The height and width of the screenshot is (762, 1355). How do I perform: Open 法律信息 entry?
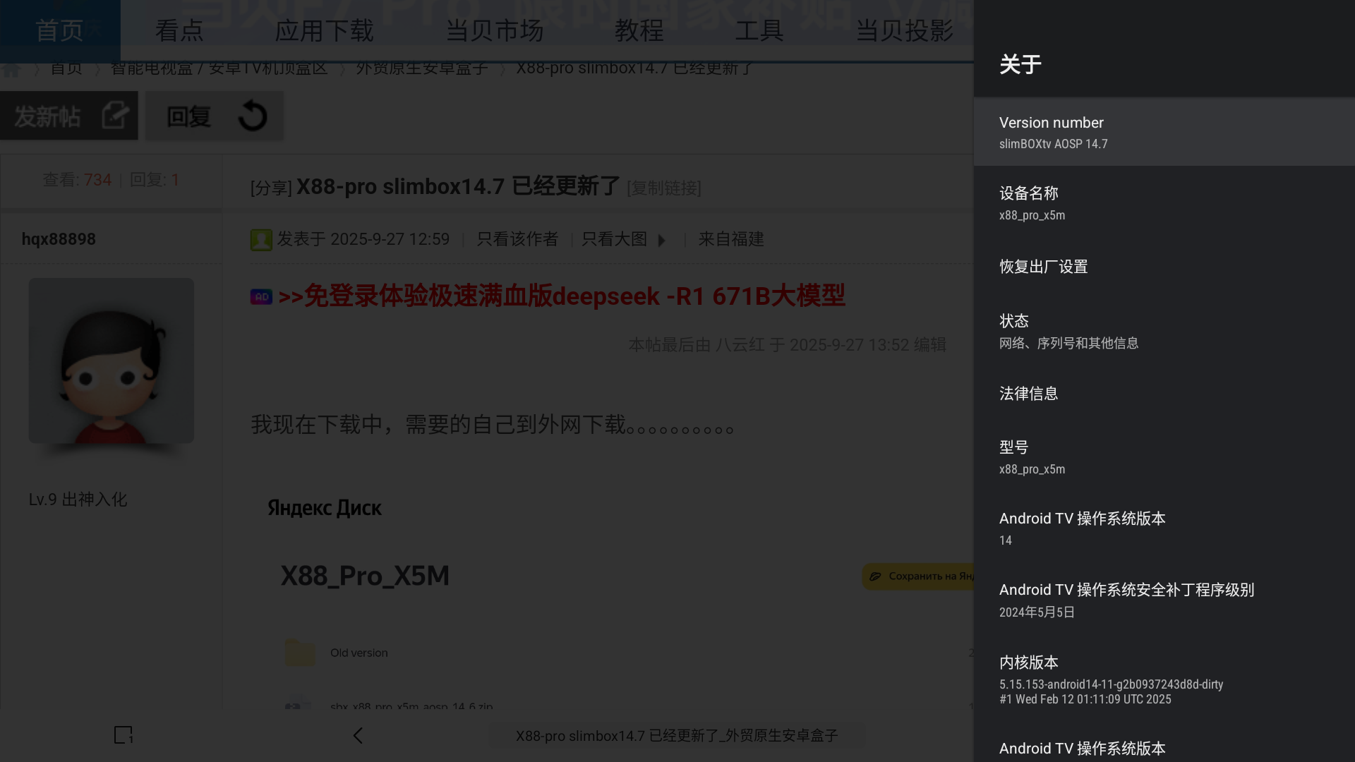(x=1164, y=394)
